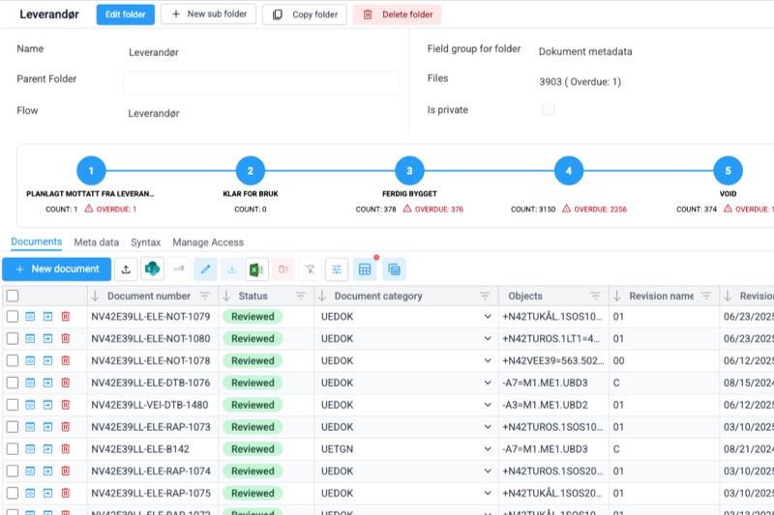Expand UETGN category dropdown for NV42E39LL-ELE-B142
Image resolution: width=774 pixels, height=515 pixels.
[488, 449]
